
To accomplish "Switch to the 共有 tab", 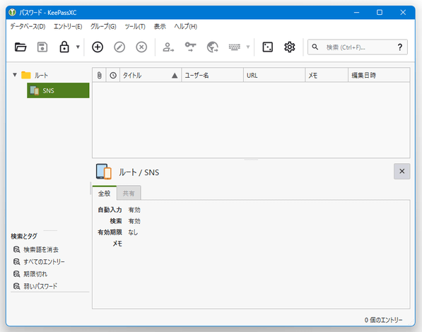I will (129, 193).
